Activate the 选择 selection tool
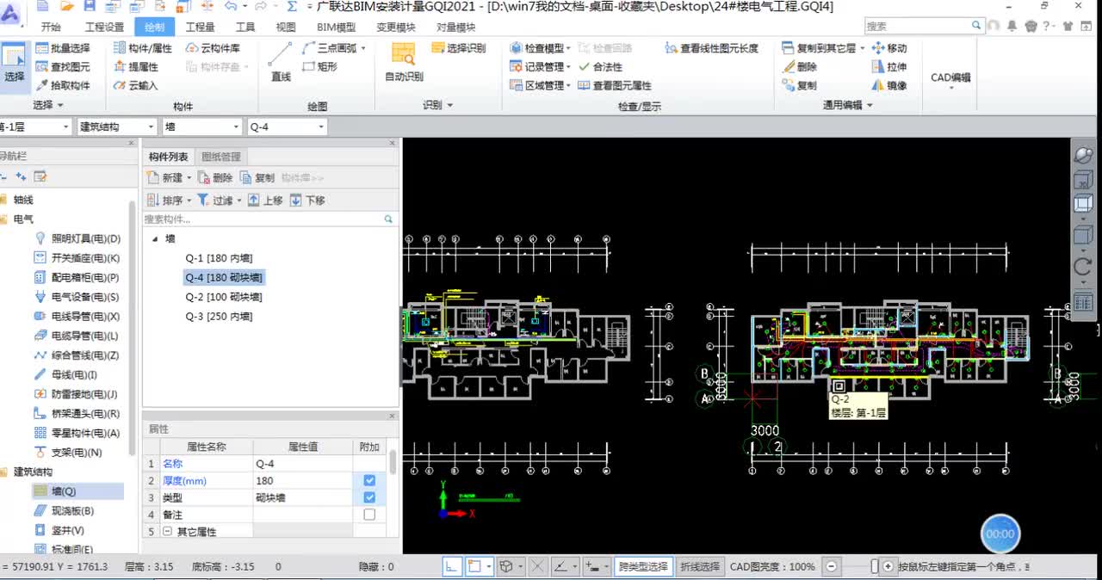Image resolution: width=1102 pixels, height=580 pixels. click(x=15, y=65)
